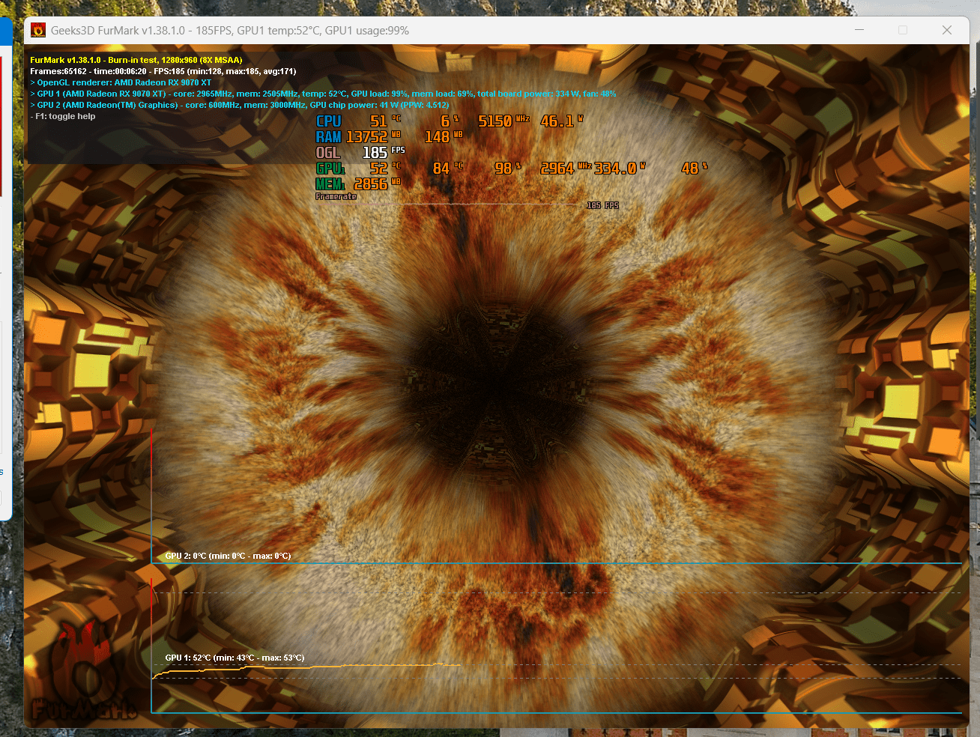This screenshot has height=737, width=980.
Task: Click the '185 FPS' label at framerate graph end
Action: [602, 205]
